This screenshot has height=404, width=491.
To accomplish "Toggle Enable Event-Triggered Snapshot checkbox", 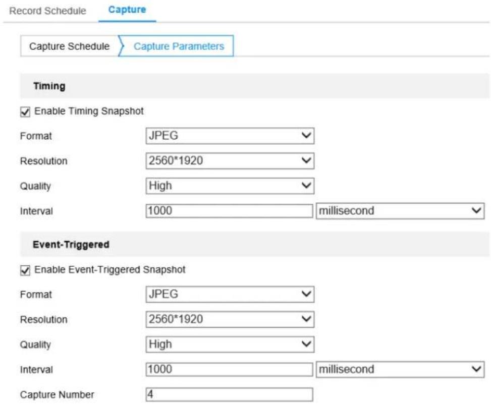I will tap(25, 270).
